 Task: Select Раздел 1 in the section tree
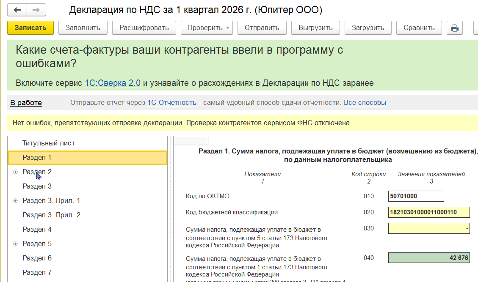pos(87,157)
